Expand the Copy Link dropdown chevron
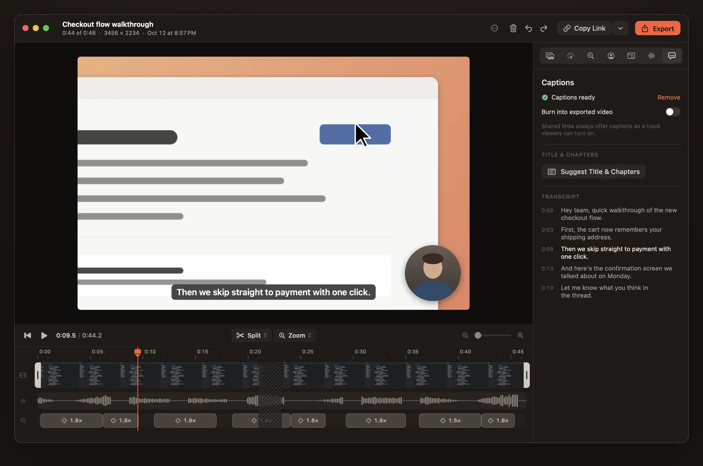This screenshot has width=703, height=466. [x=620, y=28]
